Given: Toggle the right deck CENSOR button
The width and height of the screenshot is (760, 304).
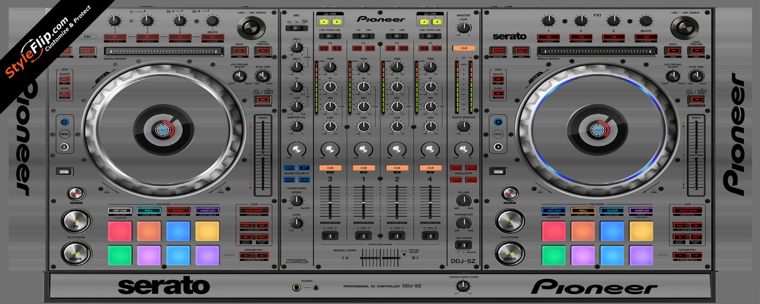Looking at the screenshot, I should 498,51.
